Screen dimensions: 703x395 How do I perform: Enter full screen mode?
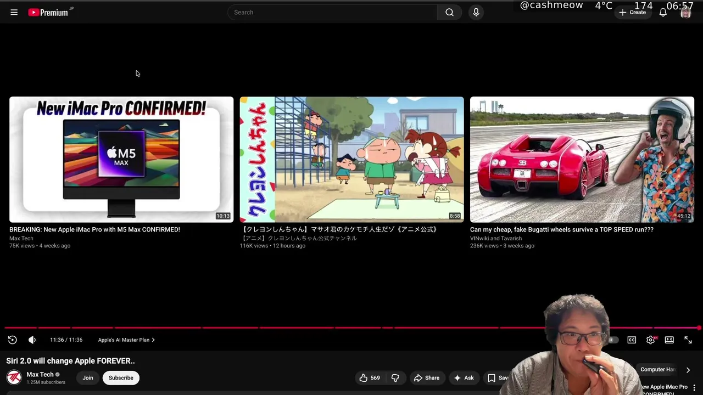click(688, 340)
